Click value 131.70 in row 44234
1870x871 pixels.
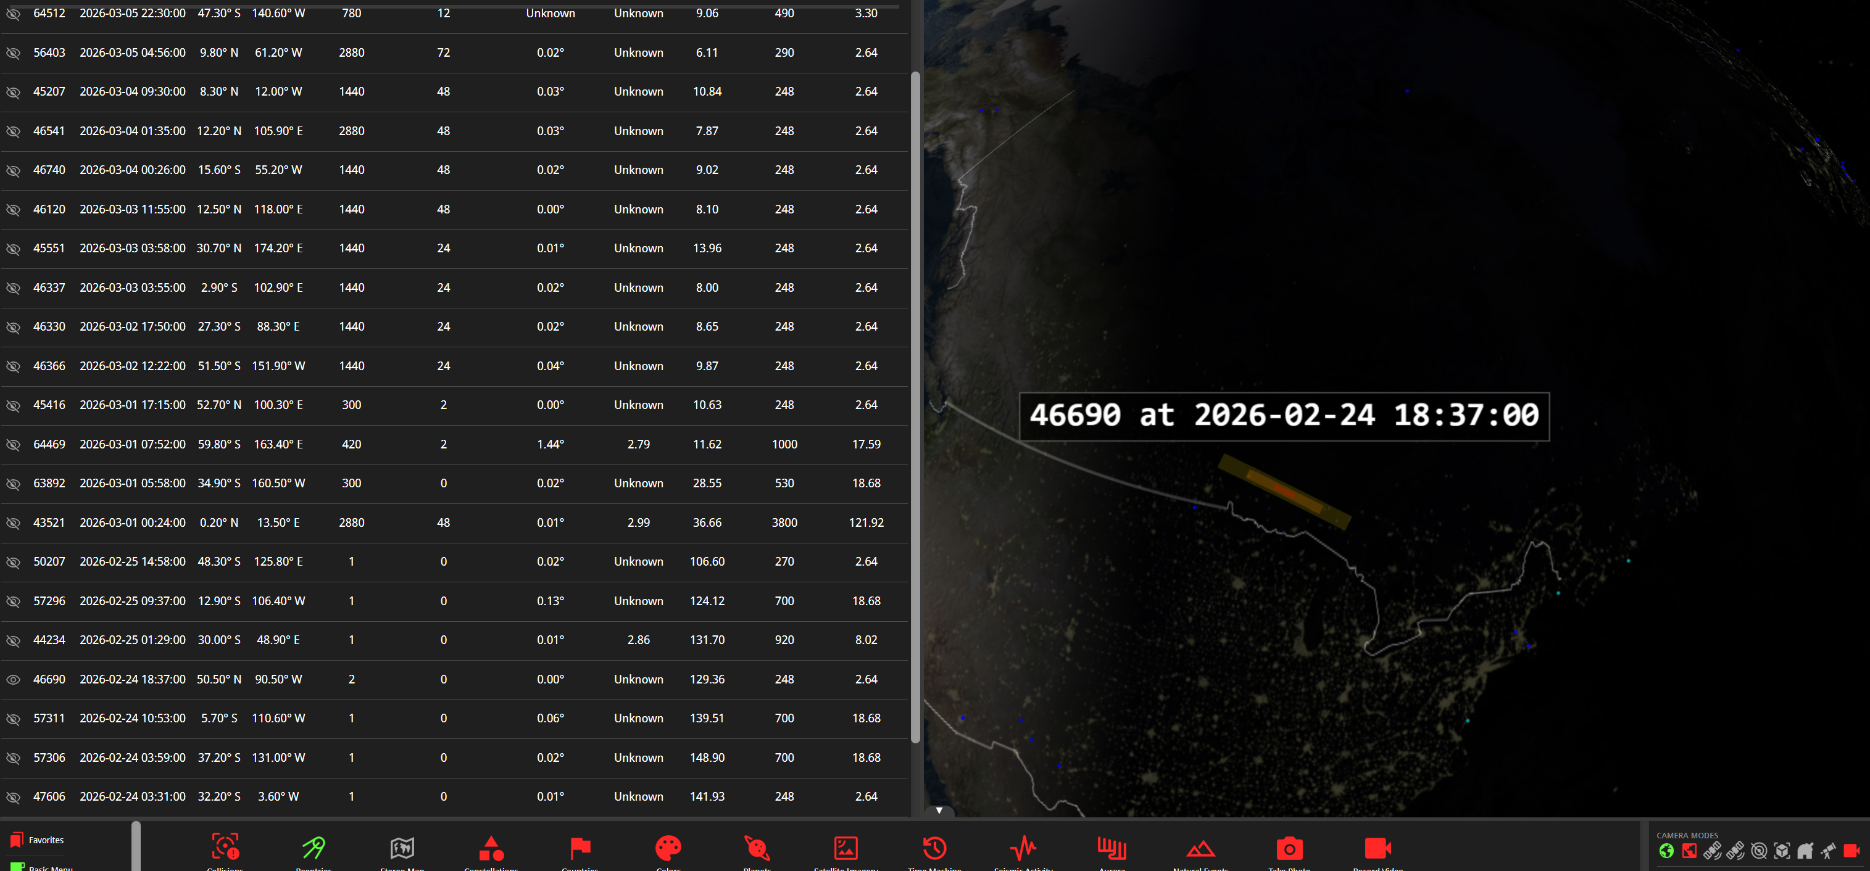click(707, 640)
